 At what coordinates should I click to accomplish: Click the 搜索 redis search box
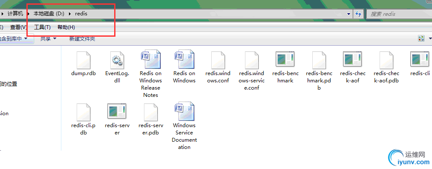click(399, 14)
